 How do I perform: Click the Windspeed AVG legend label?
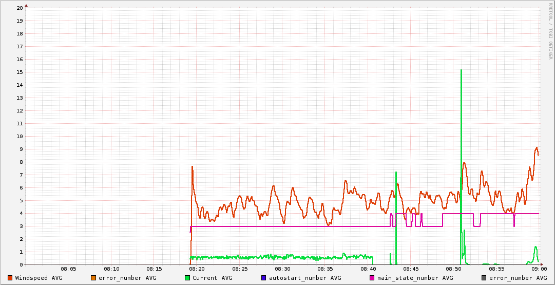pyautogui.click(x=39, y=278)
